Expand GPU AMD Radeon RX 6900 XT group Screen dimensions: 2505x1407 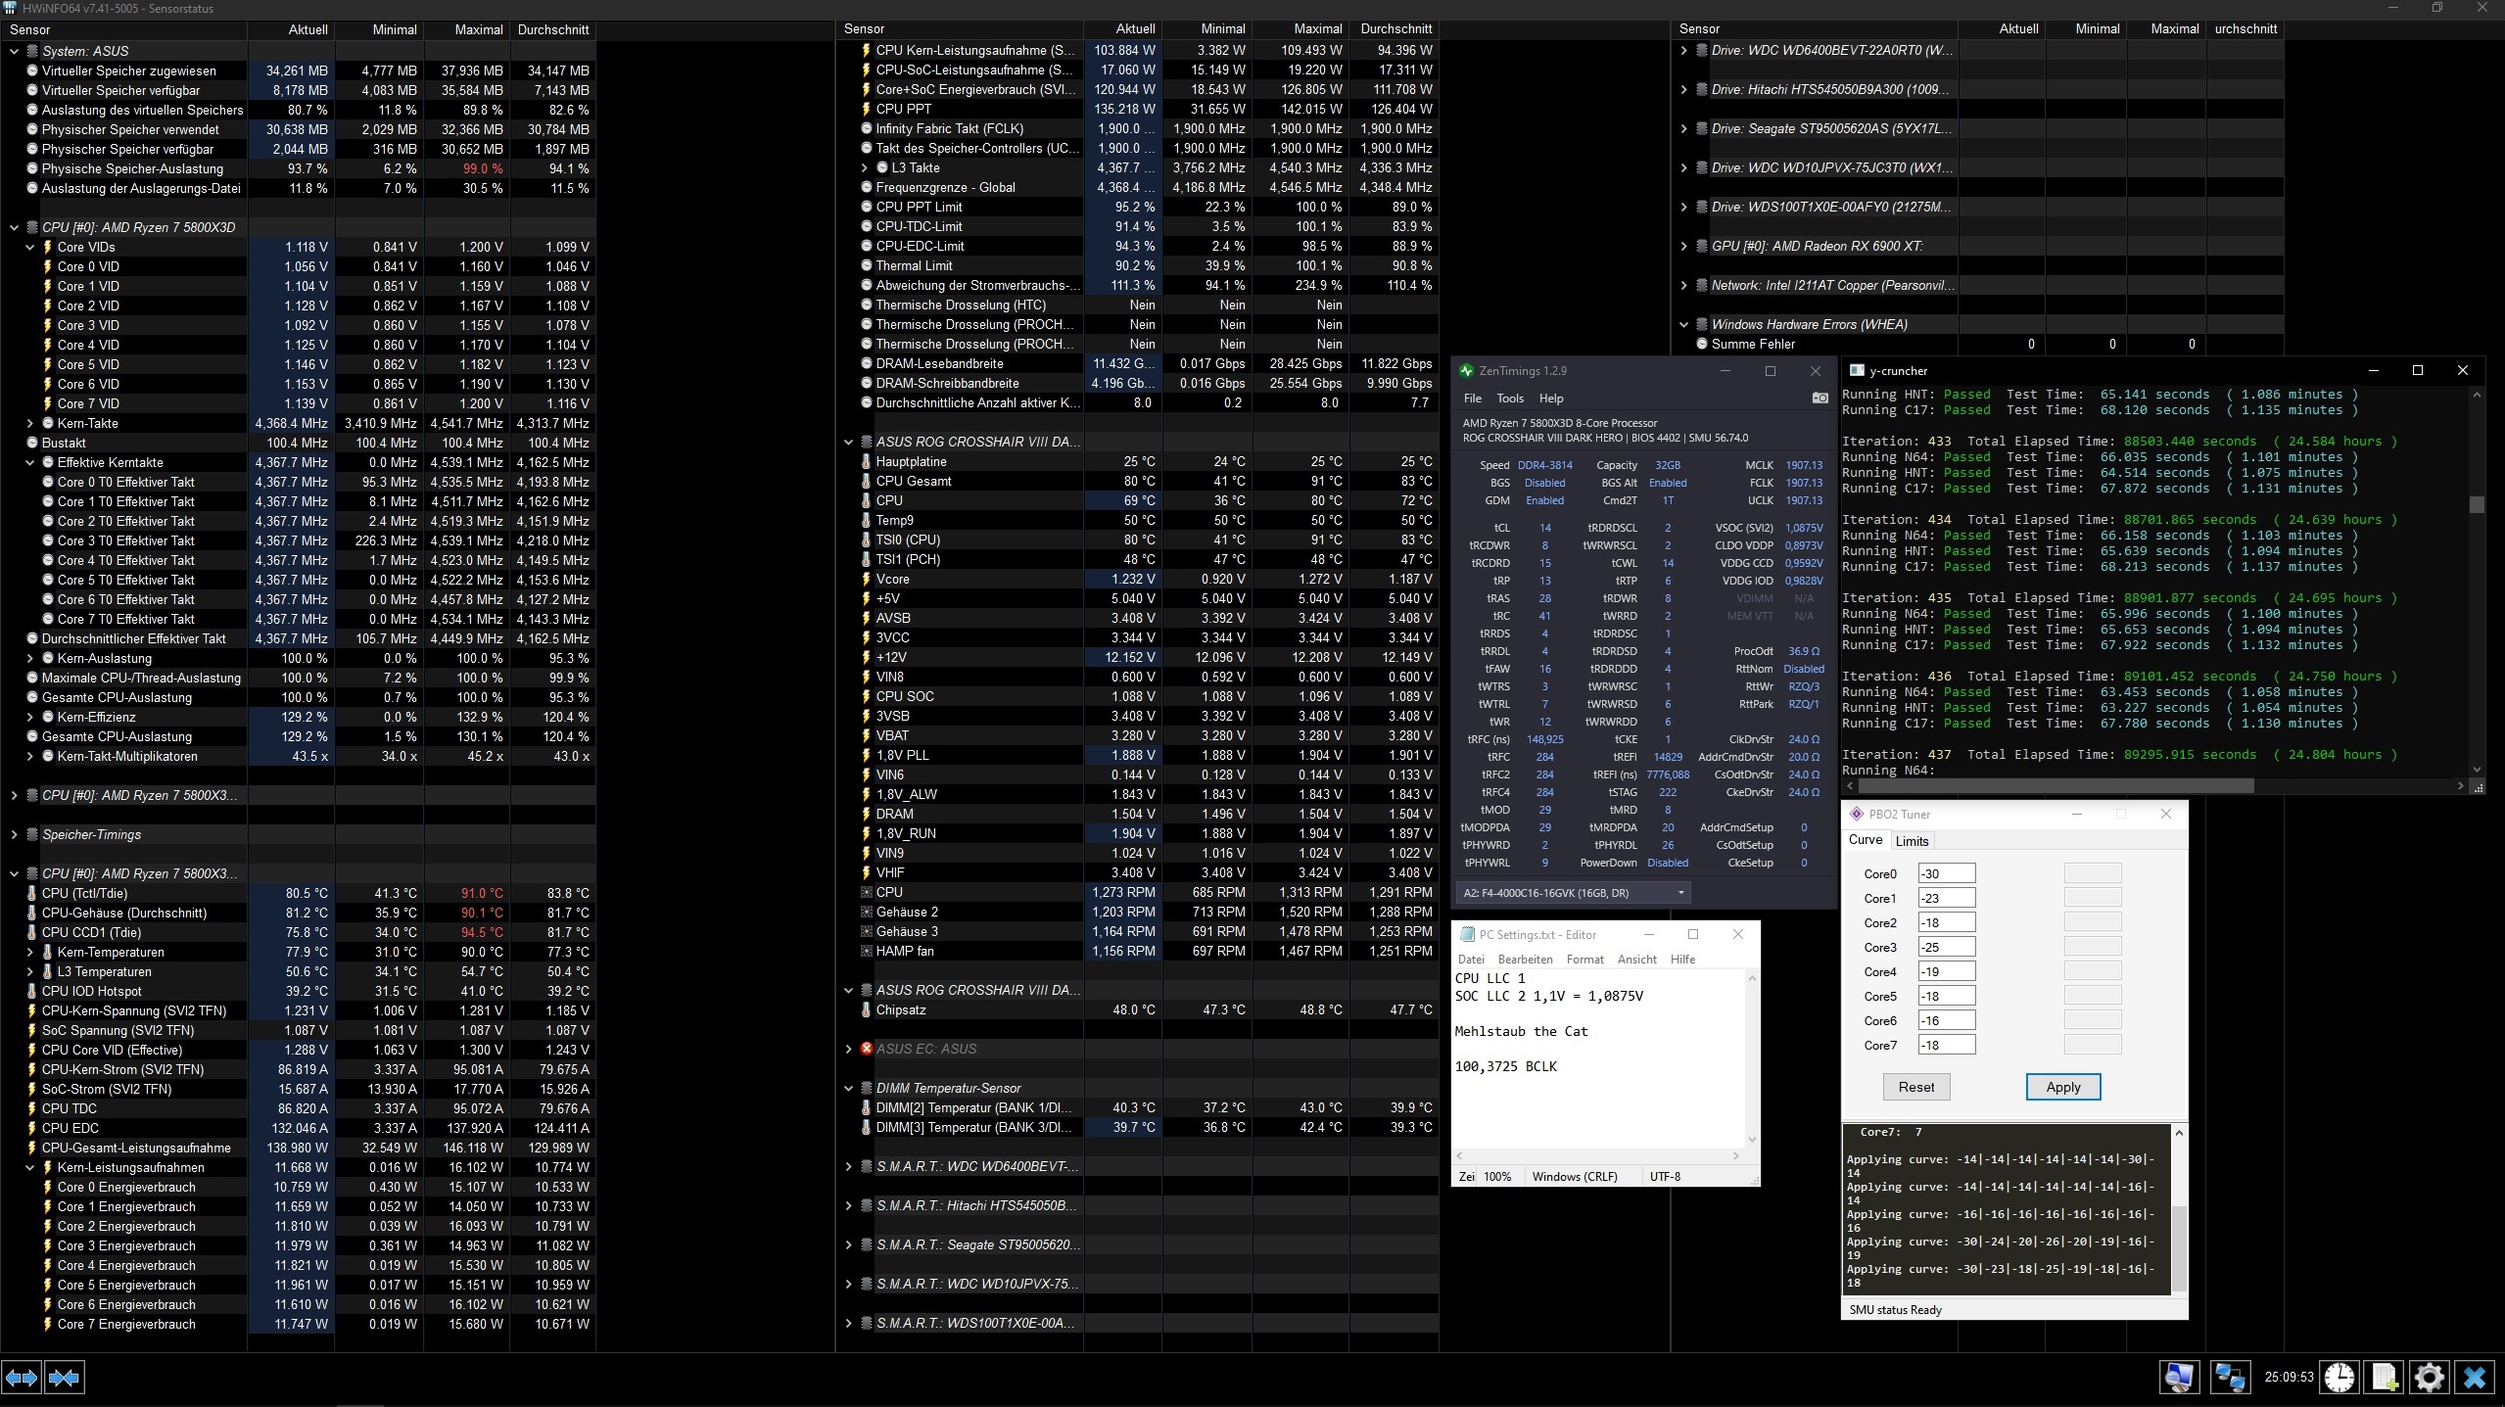click(x=1684, y=246)
